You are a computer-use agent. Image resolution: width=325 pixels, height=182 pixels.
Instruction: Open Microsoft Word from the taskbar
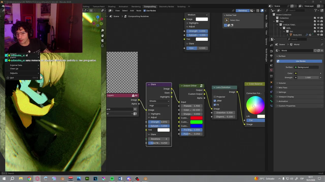(120, 179)
